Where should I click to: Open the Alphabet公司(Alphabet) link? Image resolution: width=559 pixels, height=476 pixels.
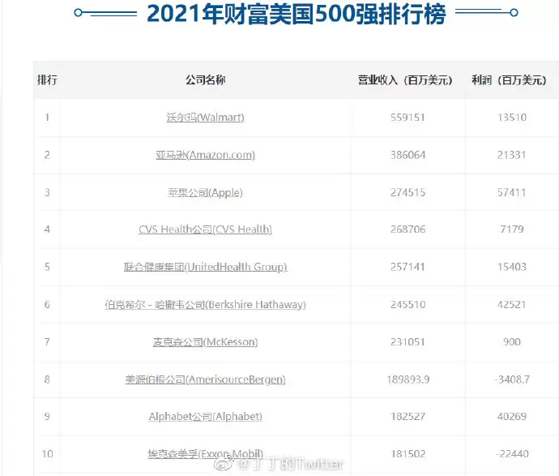pyautogui.click(x=205, y=417)
